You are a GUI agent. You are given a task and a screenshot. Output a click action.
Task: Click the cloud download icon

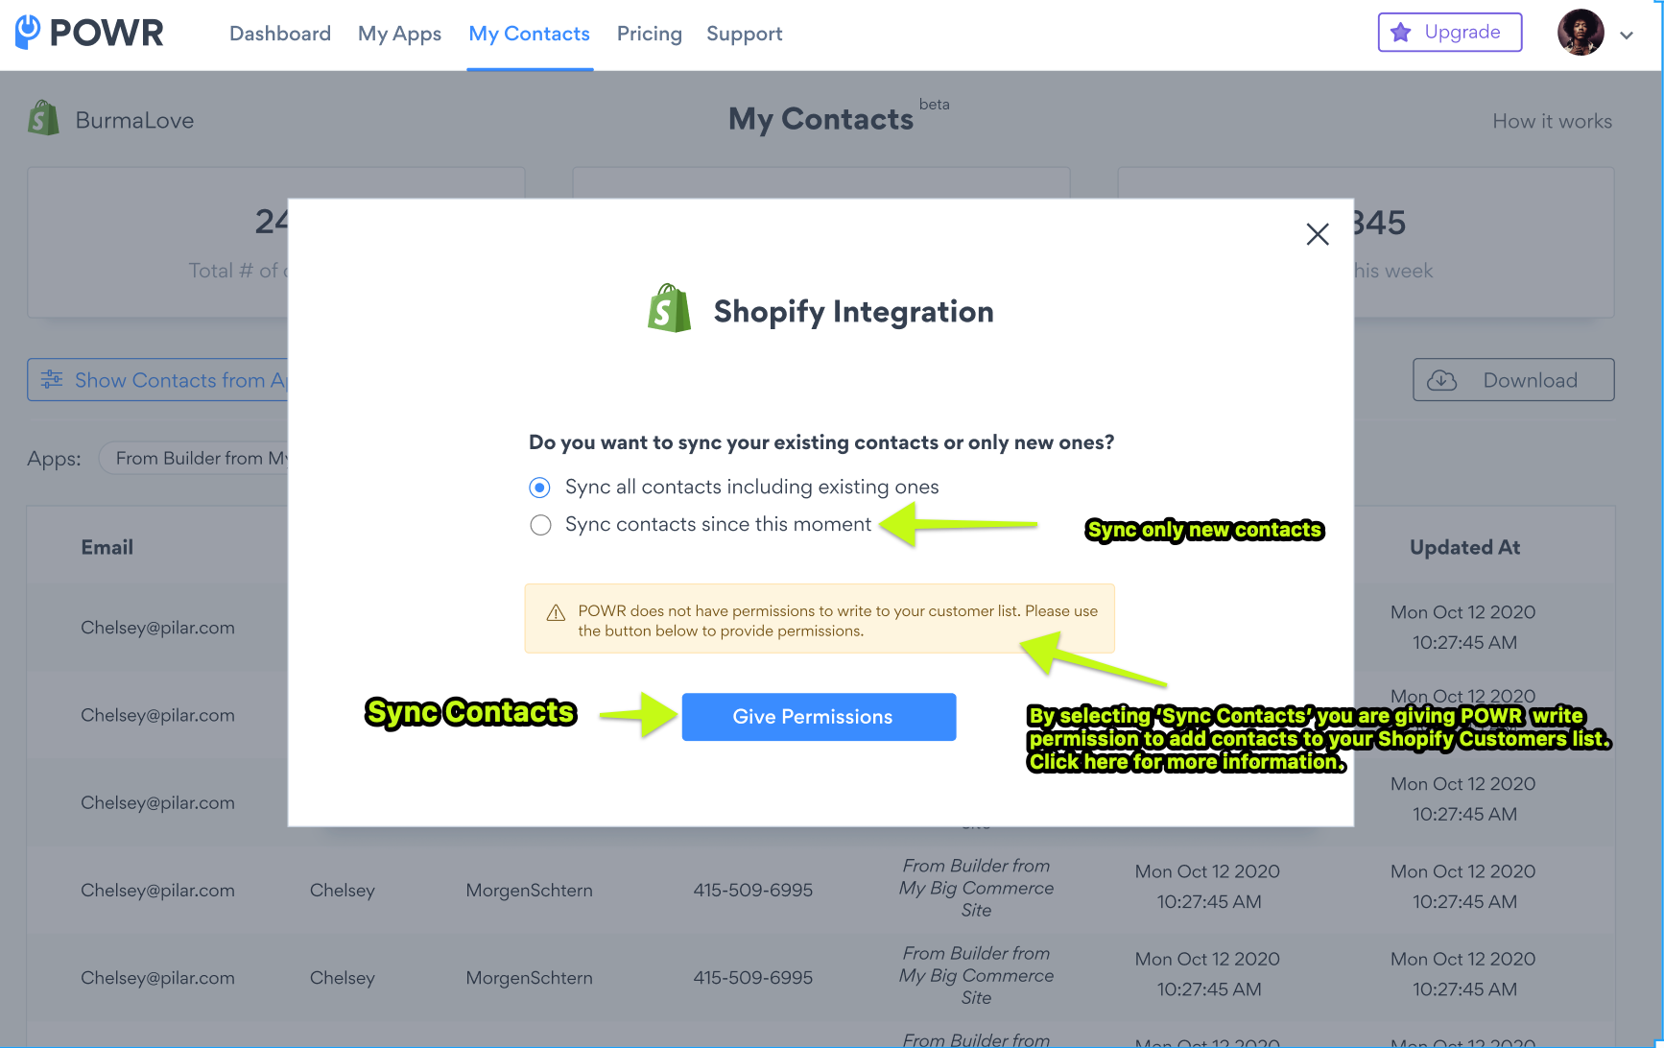tap(1441, 380)
